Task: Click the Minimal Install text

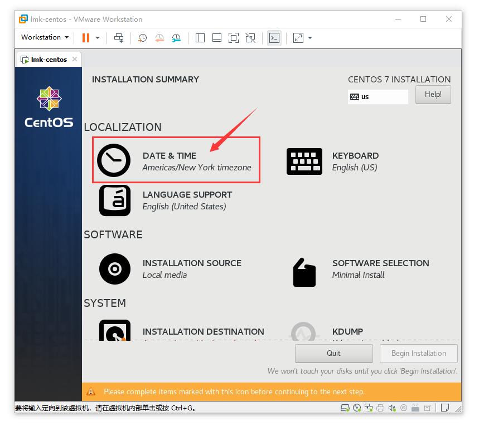Action: [x=359, y=275]
